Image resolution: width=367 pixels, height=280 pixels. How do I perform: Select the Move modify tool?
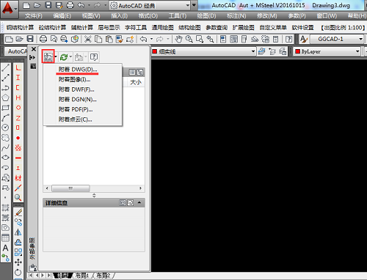pyautogui.click(x=18, y=262)
